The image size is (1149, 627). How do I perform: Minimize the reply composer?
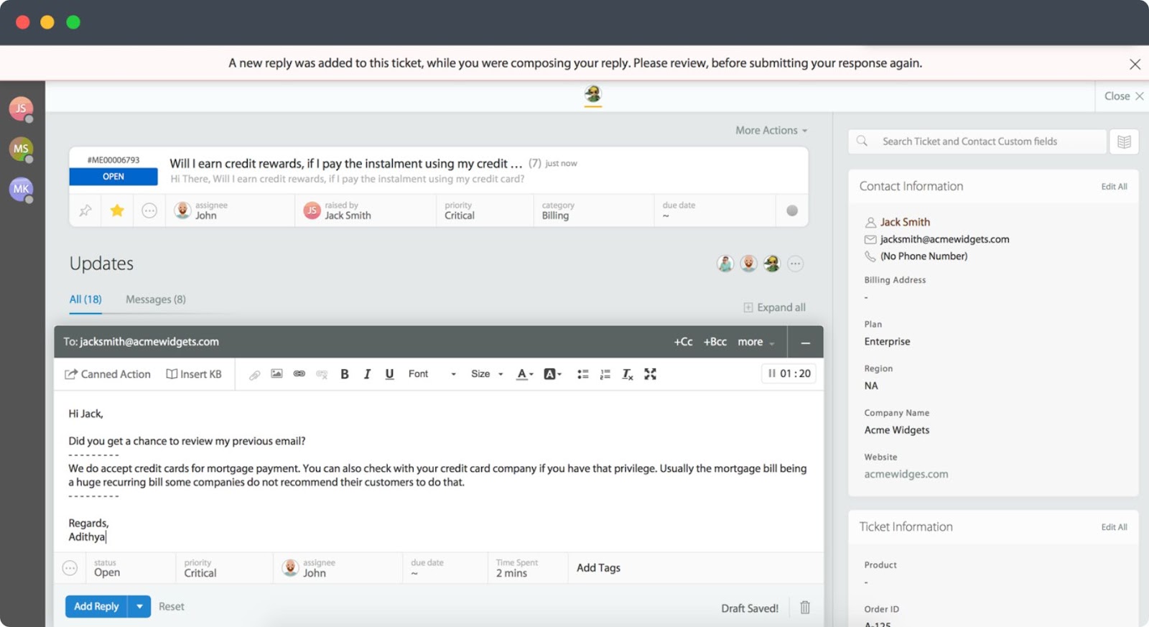coord(806,343)
